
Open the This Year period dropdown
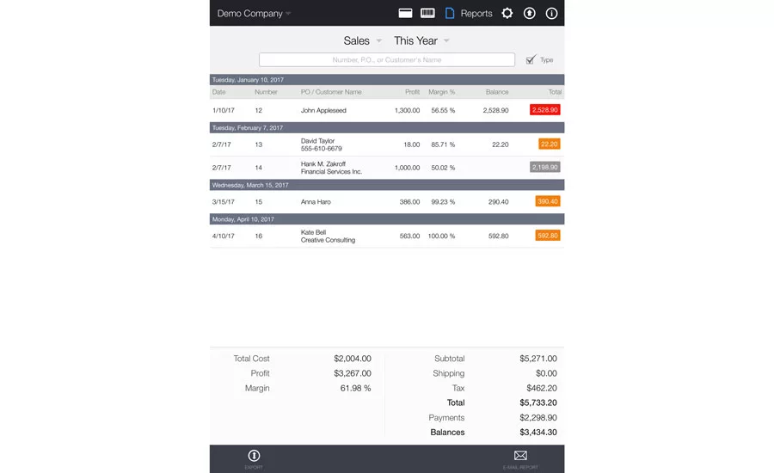tap(421, 40)
